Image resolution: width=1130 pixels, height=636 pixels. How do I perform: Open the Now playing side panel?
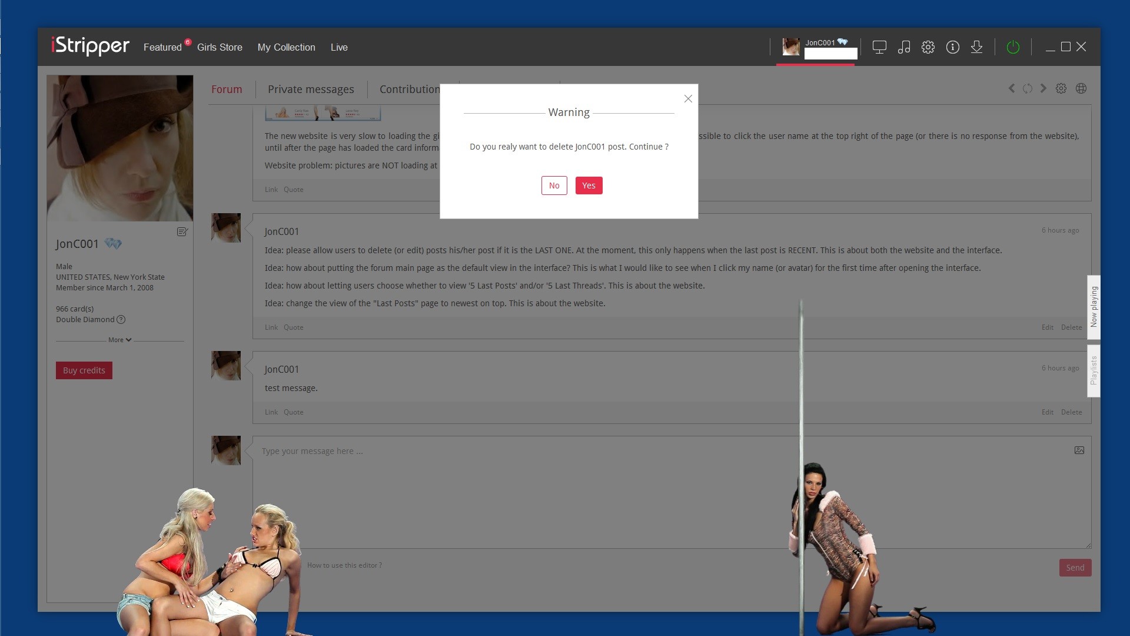click(1094, 307)
